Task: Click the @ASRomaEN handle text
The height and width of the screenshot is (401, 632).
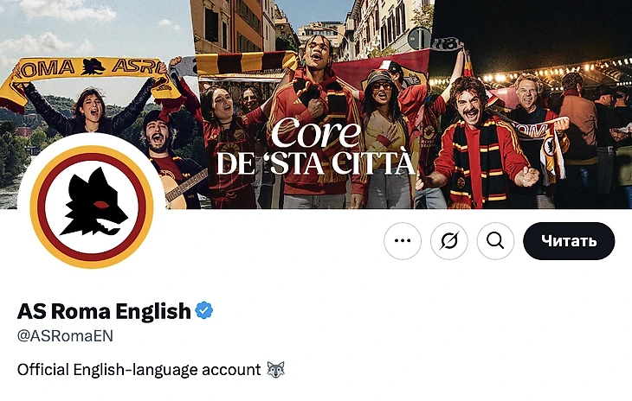Action: coord(65,336)
